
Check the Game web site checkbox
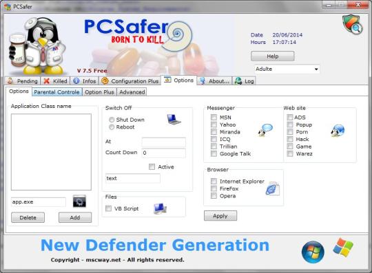[290, 146]
